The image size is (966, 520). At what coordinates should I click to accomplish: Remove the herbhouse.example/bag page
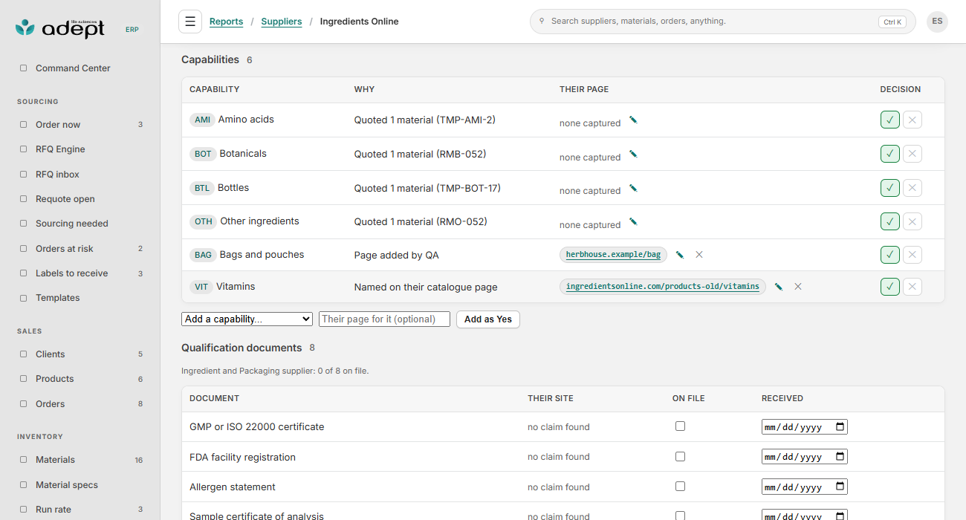(x=699, y=255)
